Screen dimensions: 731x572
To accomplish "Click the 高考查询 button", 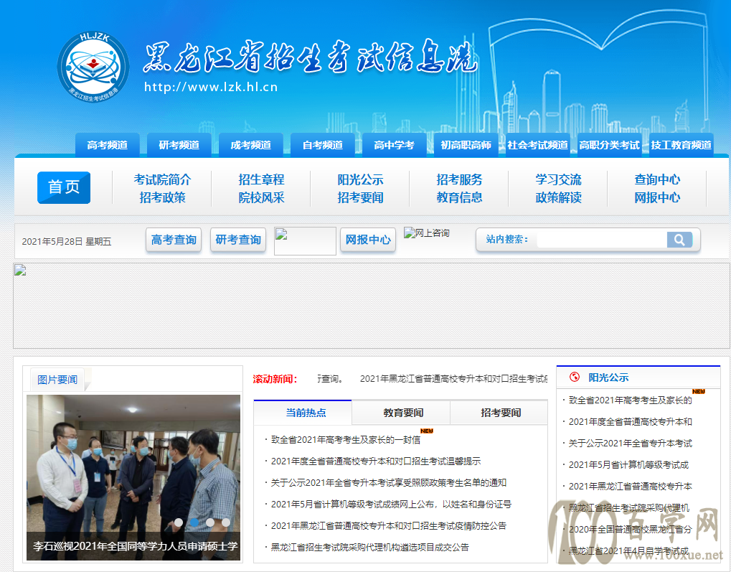I will (174, 240).
